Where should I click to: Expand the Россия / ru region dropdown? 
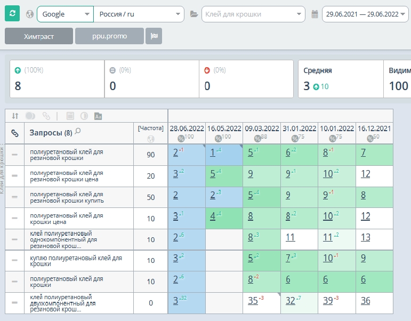coord(139,14)
